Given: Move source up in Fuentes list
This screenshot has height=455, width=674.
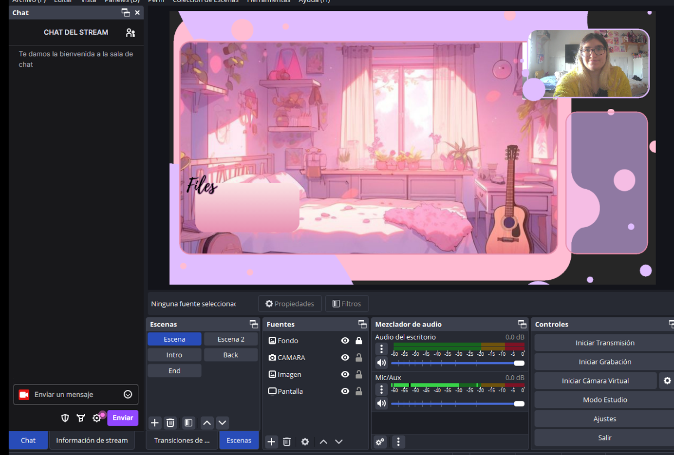Looking at the screenshot, I should tap(323, 442).
